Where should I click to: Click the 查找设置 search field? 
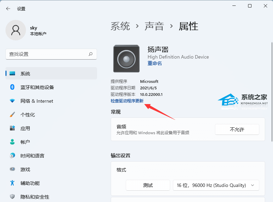coord(51,54)
